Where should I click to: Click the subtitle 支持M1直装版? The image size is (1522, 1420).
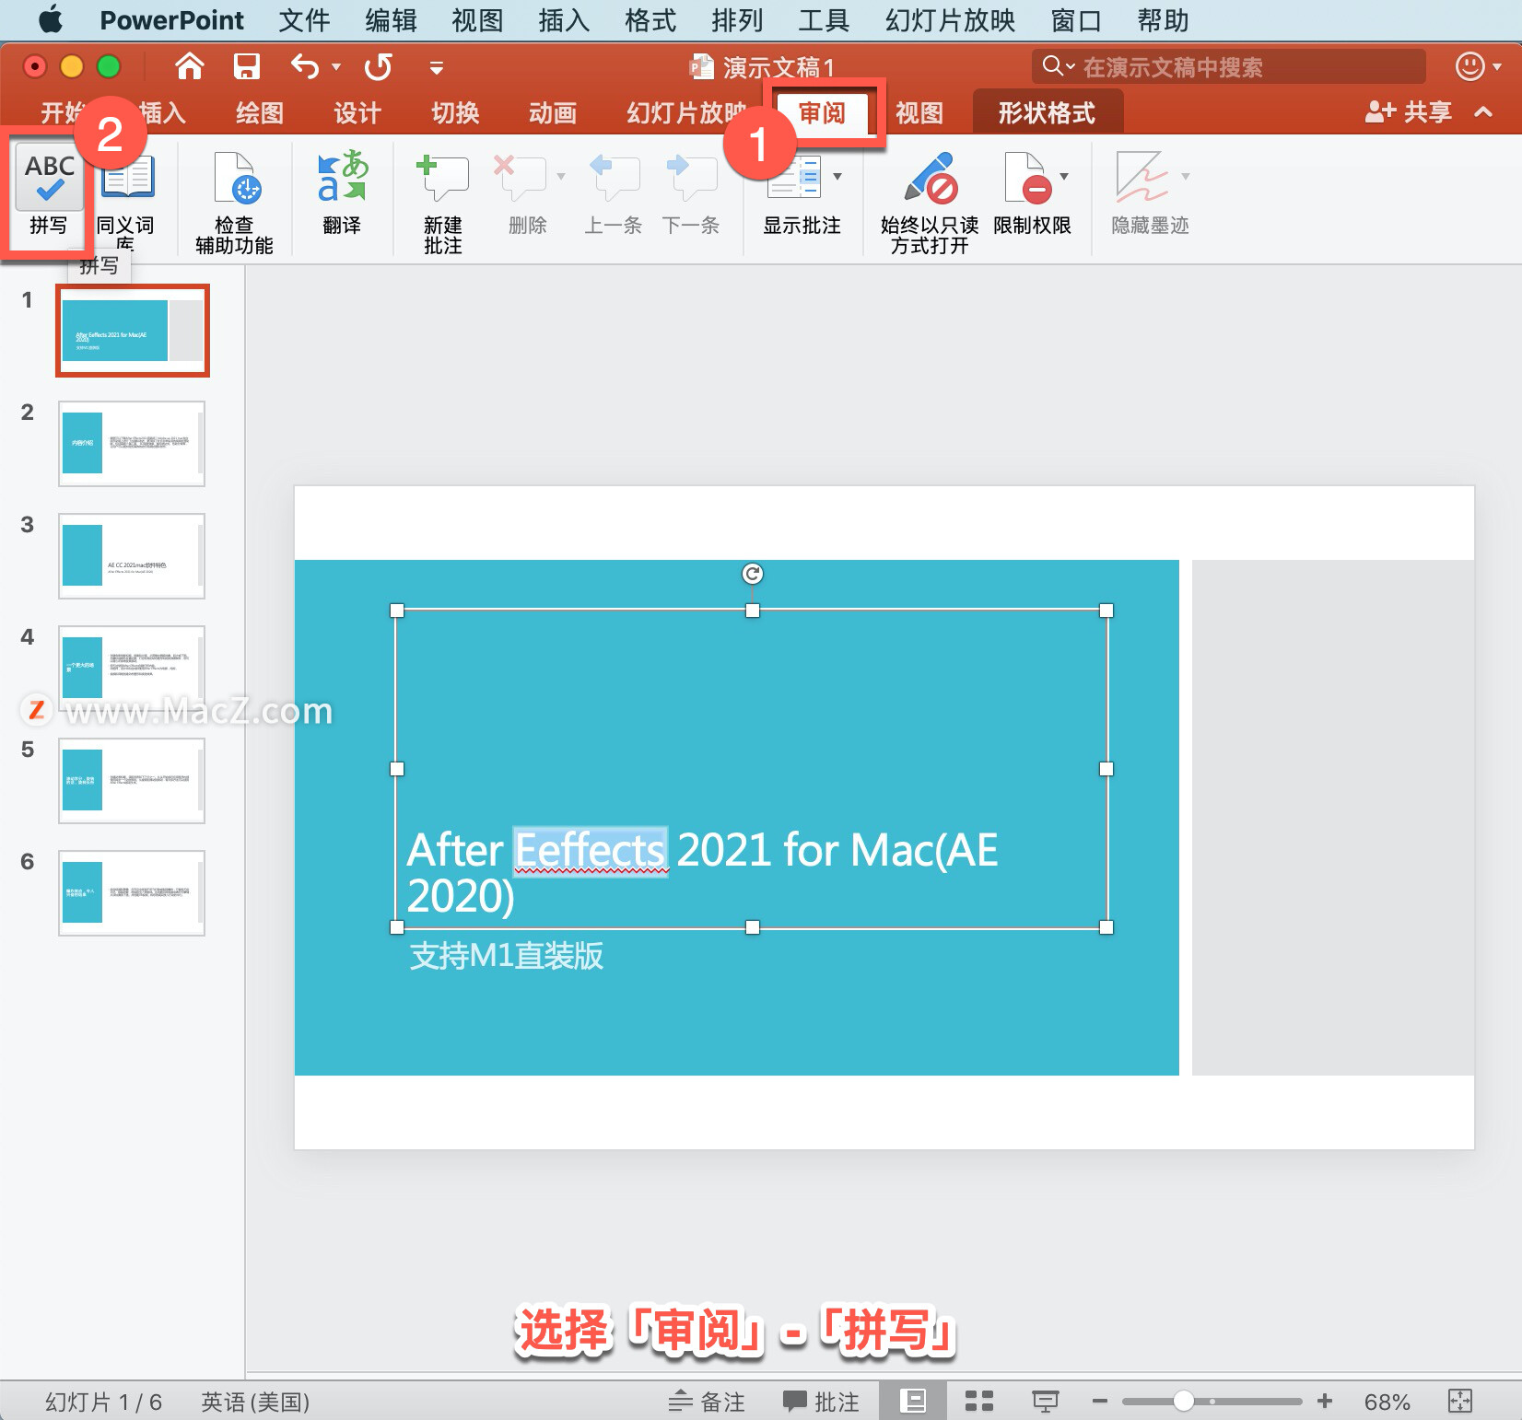click(x=507, y=956)
